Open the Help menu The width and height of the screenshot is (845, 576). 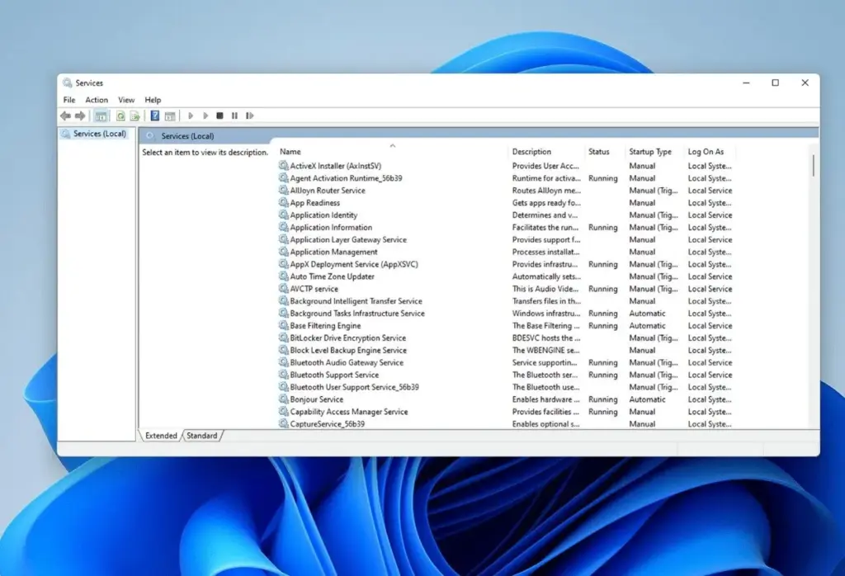tap(153, 100)
